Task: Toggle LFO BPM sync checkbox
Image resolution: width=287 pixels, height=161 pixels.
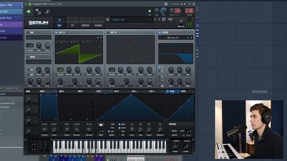Action: (120, 124)
